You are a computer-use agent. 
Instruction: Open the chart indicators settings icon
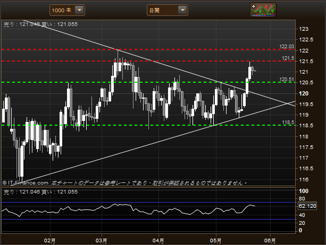263,10
